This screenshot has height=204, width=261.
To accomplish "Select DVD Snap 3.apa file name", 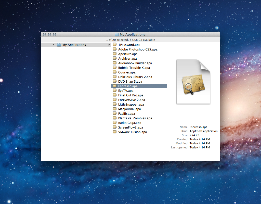I will pos(130,81).
